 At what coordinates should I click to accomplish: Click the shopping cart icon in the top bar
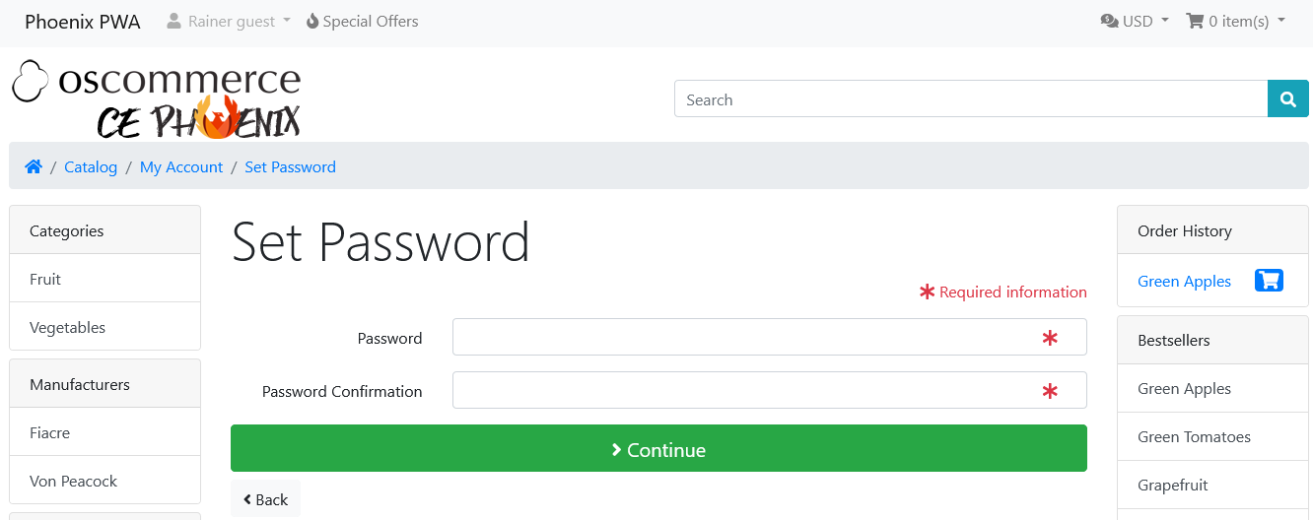1195,21
